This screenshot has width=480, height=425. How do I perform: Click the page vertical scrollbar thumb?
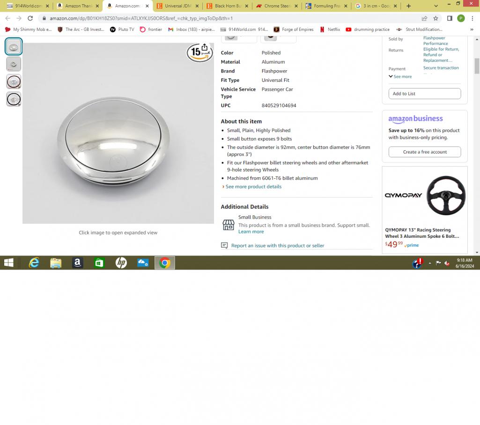click(x=477, y=66)
